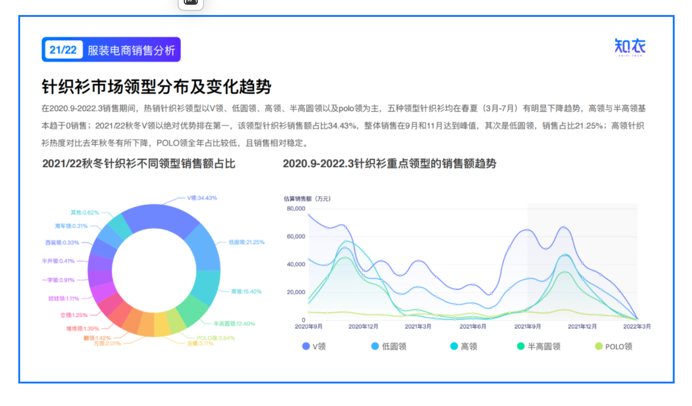Click the donut label 高领:15.40%

click(x=246, y=292)
